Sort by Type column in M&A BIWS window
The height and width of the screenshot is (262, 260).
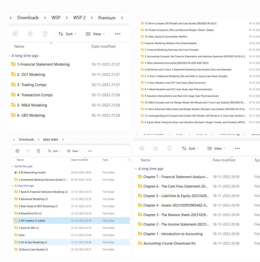point(106,160)
